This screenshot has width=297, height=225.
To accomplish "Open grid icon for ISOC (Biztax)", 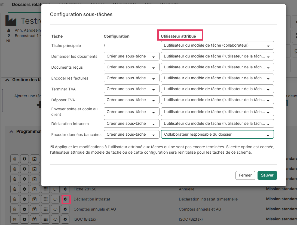I will click(45, 219).
